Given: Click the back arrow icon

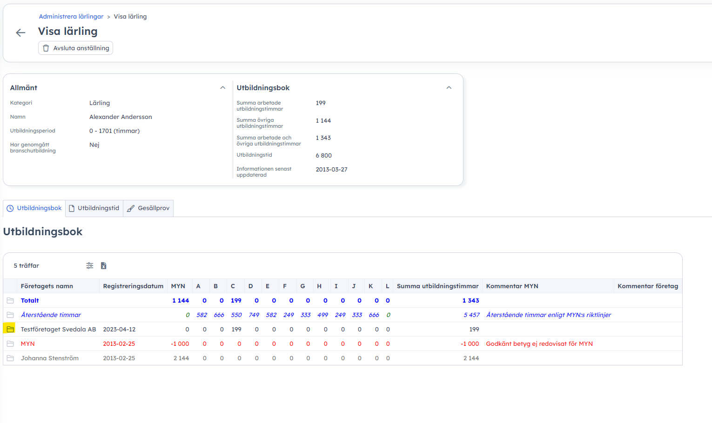Looking at the screenshot, I should (20, 33).
